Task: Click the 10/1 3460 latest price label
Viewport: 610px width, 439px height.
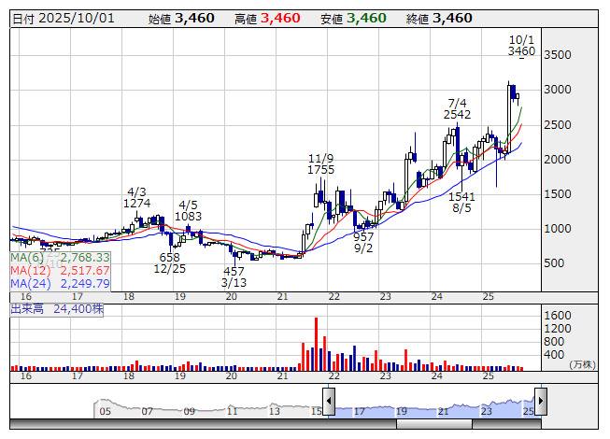Action: tap(521, 46)
